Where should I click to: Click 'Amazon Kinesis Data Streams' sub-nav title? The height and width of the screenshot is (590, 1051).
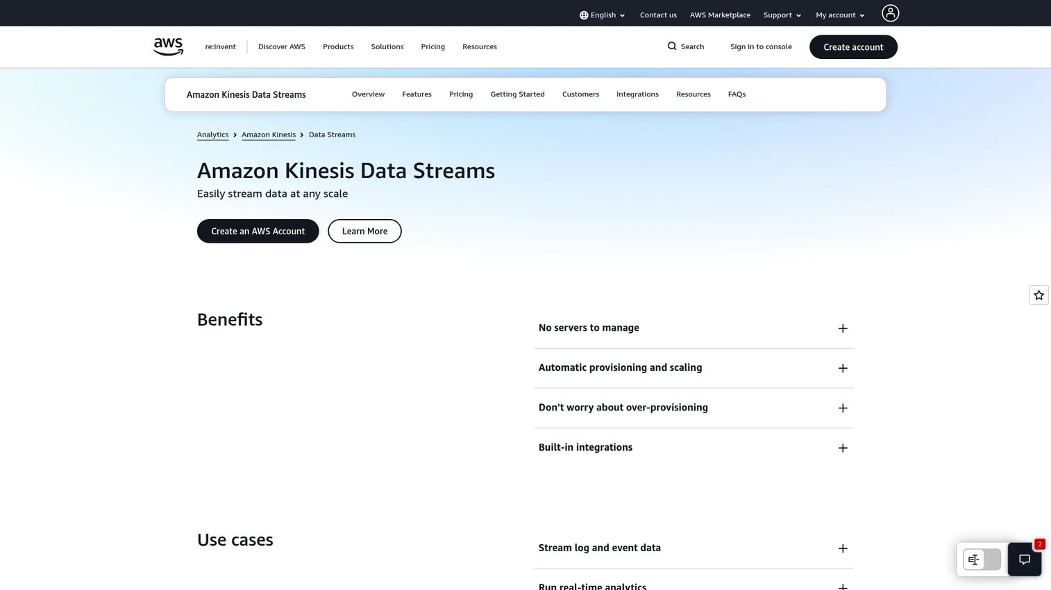(246, 95)
